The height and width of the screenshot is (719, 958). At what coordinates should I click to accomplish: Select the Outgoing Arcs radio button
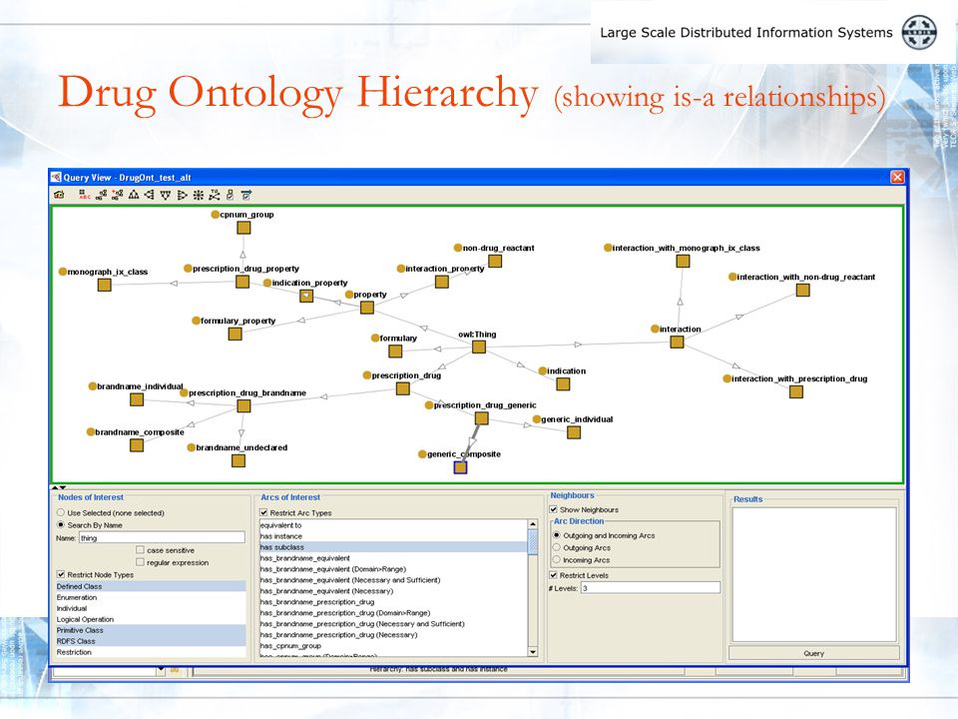[x=557, y=548]
